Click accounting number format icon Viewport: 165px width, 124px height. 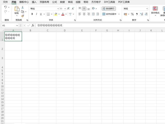point(125,14)
